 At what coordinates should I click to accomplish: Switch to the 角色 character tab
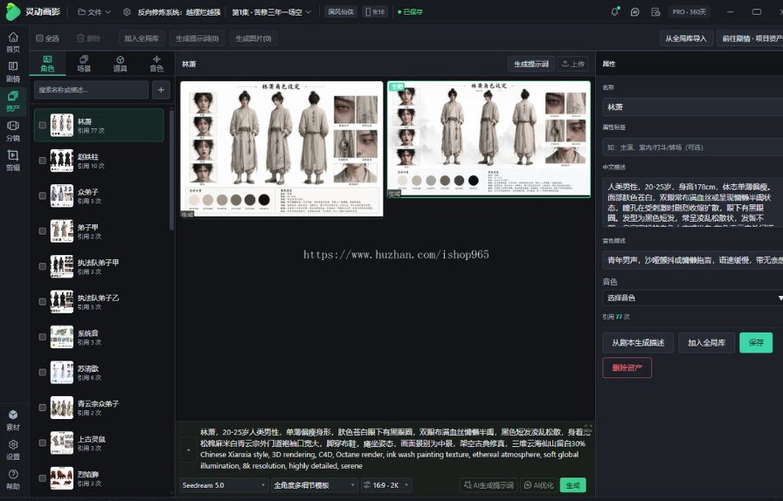pos(47,64)
